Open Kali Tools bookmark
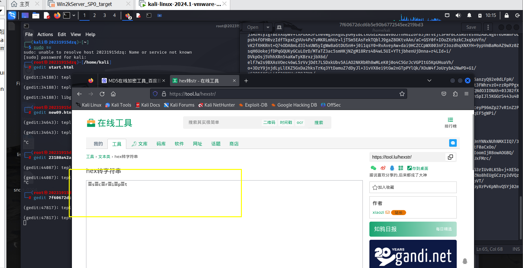 [118, 105]
